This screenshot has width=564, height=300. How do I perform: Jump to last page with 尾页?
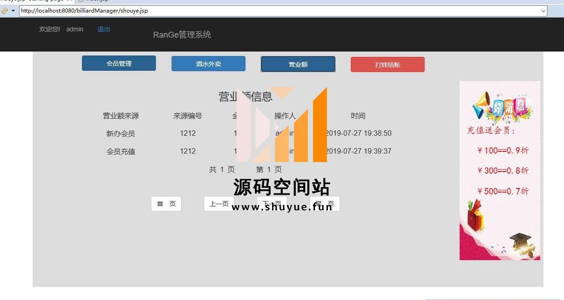325,204
